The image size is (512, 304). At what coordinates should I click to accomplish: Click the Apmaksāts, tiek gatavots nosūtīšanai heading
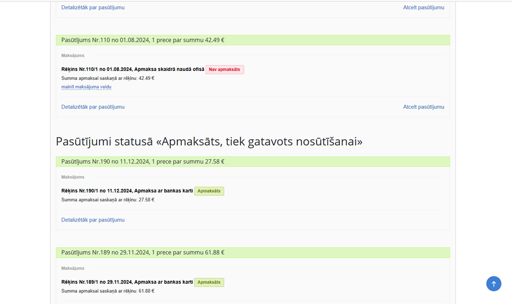tap(209, 141)
